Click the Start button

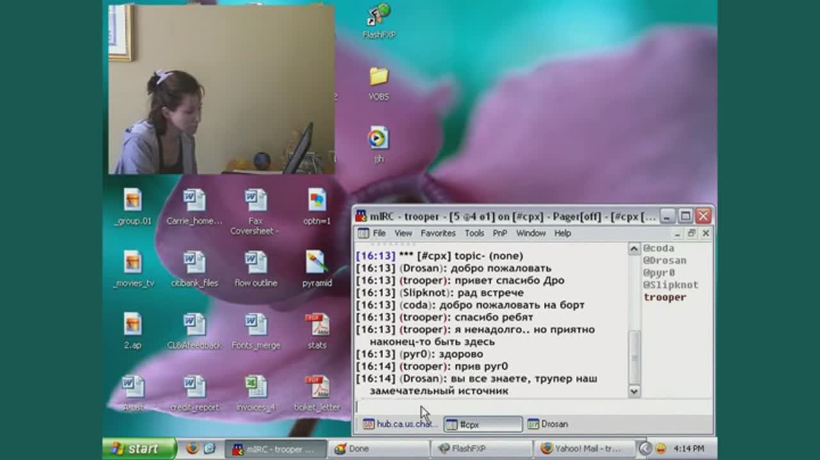click(x=140, y=448)
